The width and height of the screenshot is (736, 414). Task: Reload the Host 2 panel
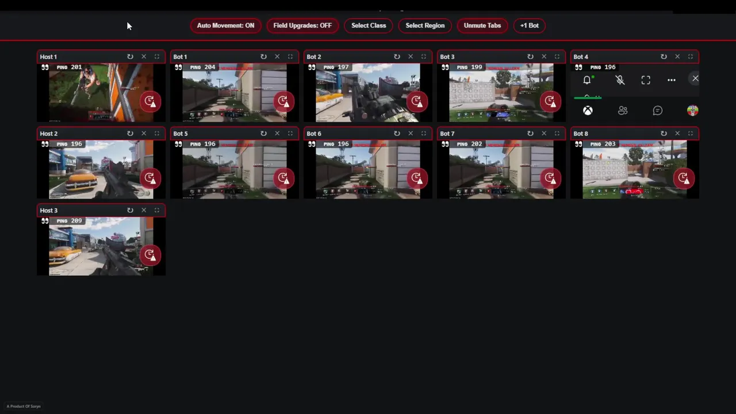[130, 133]
